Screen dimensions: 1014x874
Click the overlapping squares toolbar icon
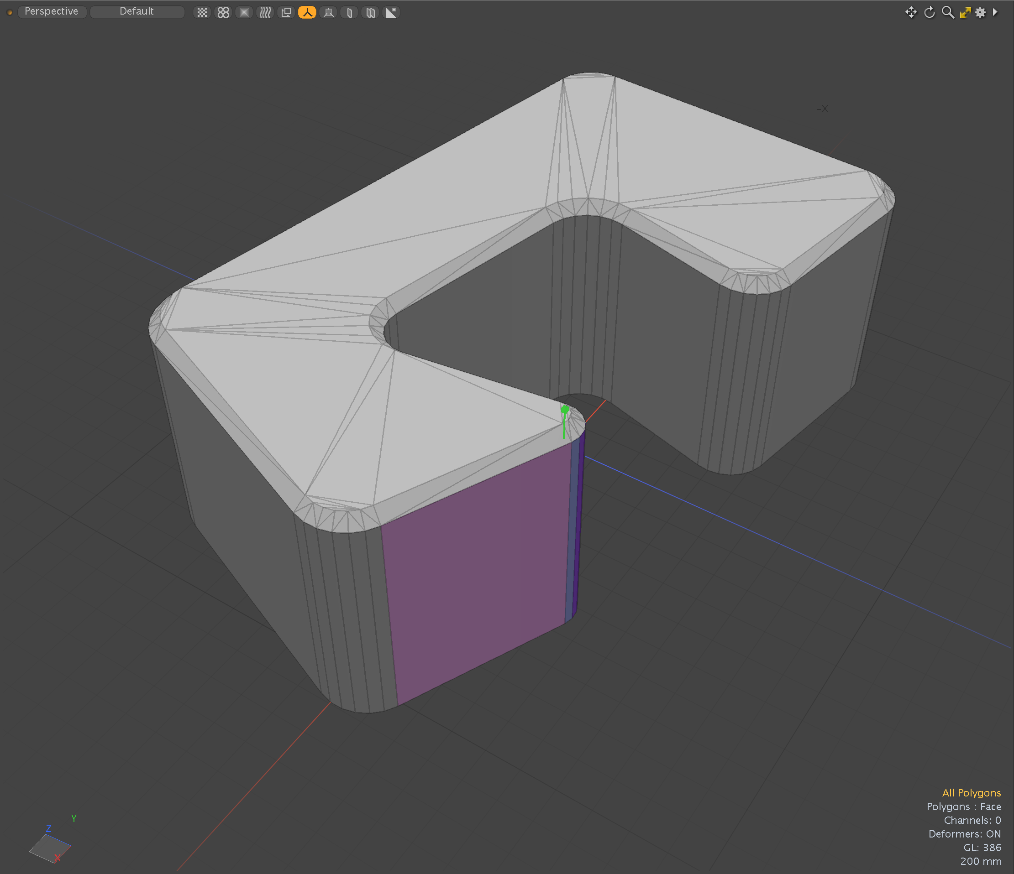(286, 12)
